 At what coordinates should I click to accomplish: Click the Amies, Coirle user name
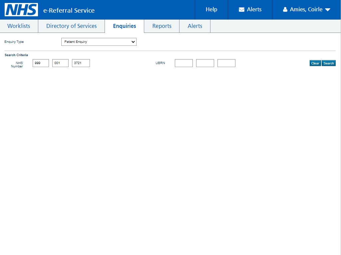(x=306, y=10)
